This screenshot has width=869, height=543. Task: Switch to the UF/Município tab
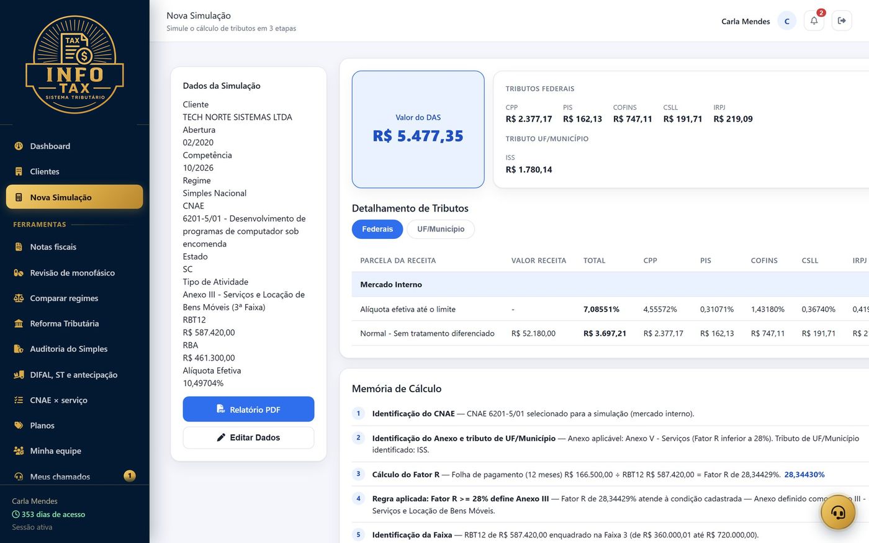[x=441, y=229]
